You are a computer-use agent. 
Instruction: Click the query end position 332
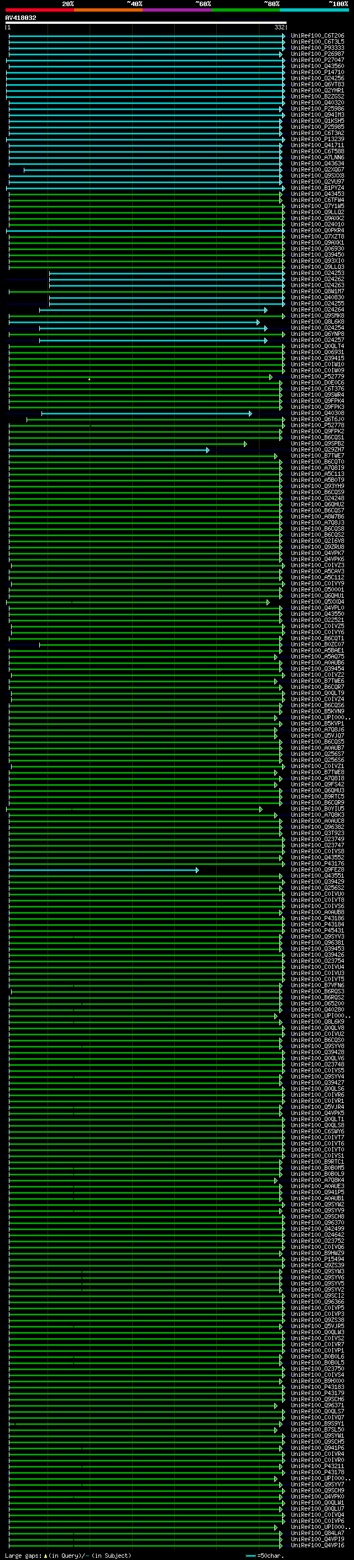[x=279, y=27]
